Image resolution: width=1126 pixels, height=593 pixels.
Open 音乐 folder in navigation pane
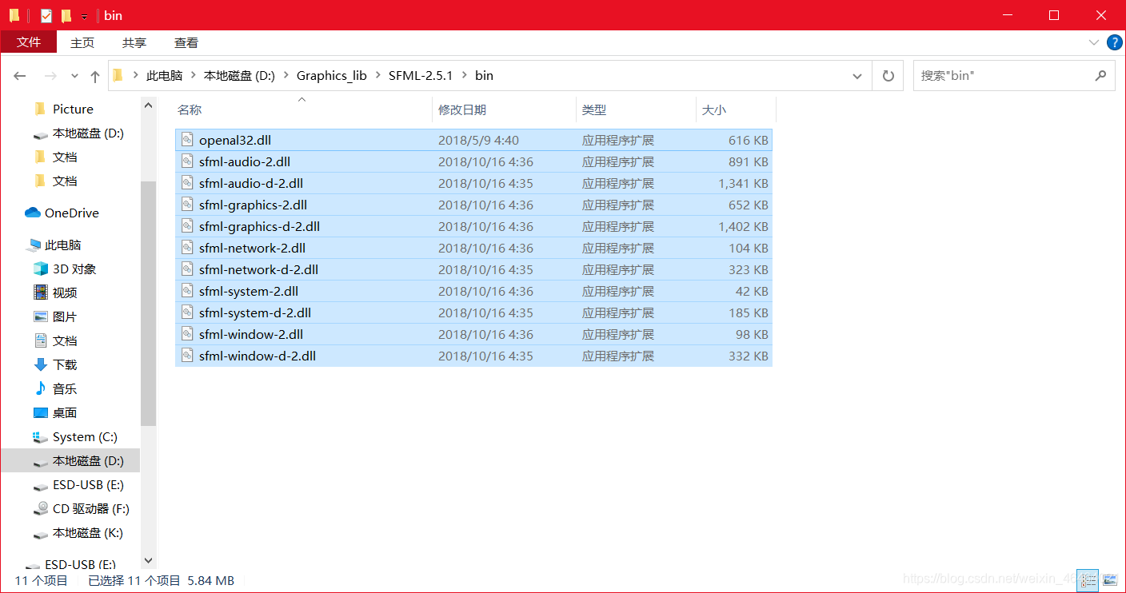65,389
